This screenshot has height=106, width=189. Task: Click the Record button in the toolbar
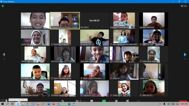[116, 101]
